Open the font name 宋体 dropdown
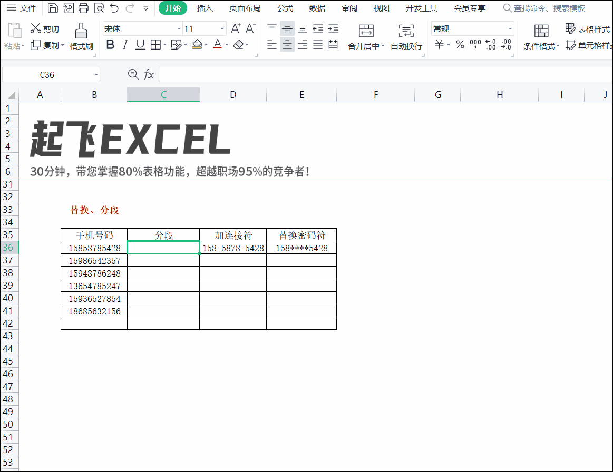This screenshot has height=472, width=613. coord(178,29)
